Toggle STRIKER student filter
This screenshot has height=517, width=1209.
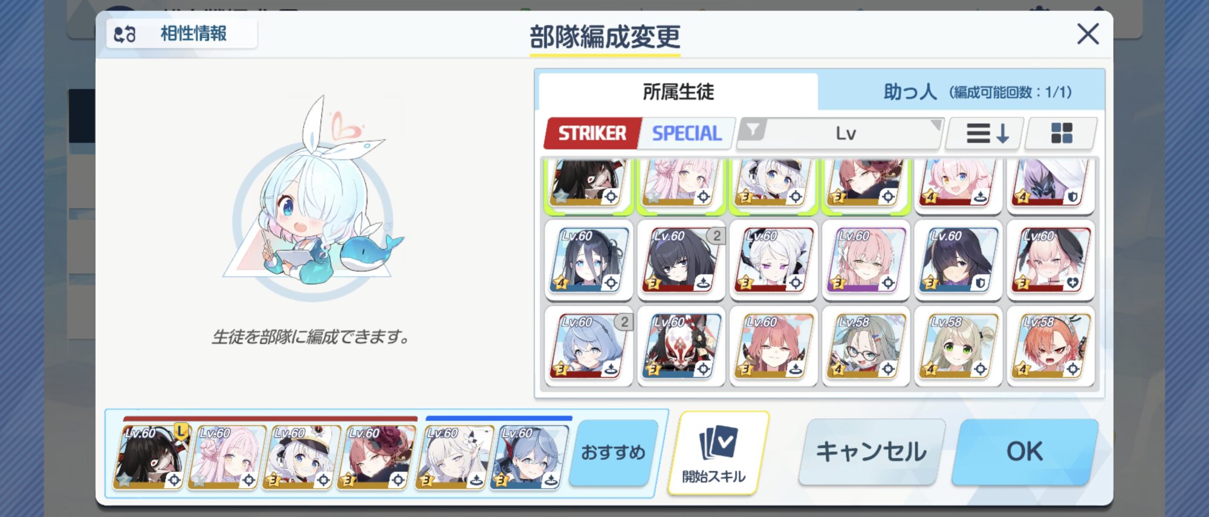(x=591, y=133)
